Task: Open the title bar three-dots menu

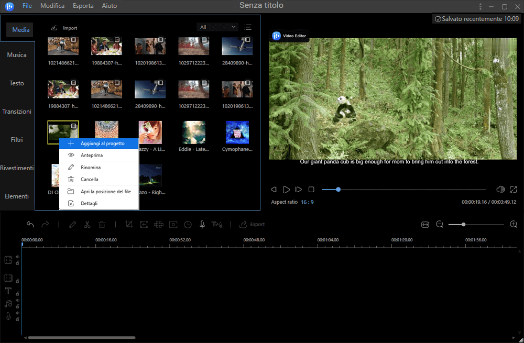Action: click(481, 6)
